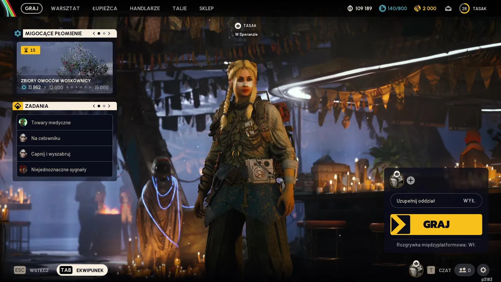Click the level 28 player badge
Screen dimensions: 501x282
[x=465, y=8]
